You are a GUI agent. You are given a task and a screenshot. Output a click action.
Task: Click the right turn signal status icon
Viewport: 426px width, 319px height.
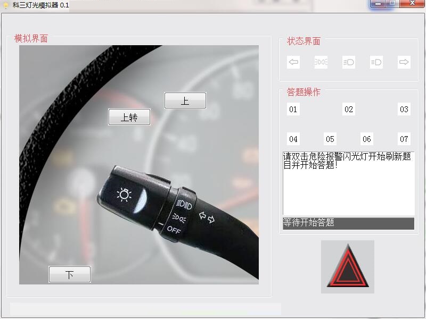[x=404, y=62]
